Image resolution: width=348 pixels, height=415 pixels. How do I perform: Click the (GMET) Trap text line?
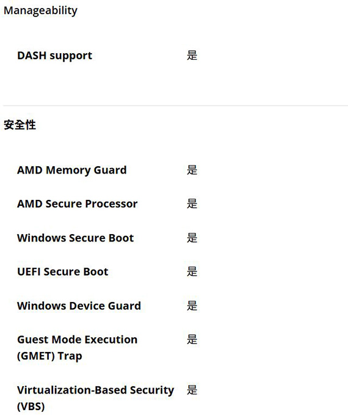click(x=49, y=356)
